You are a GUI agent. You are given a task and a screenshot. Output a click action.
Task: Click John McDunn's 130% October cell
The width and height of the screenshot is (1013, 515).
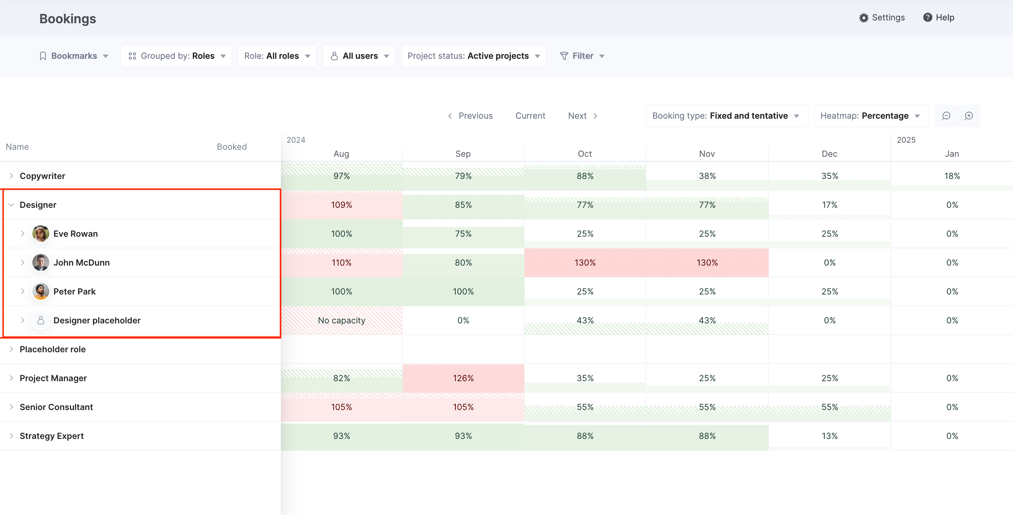click(585, 262)
